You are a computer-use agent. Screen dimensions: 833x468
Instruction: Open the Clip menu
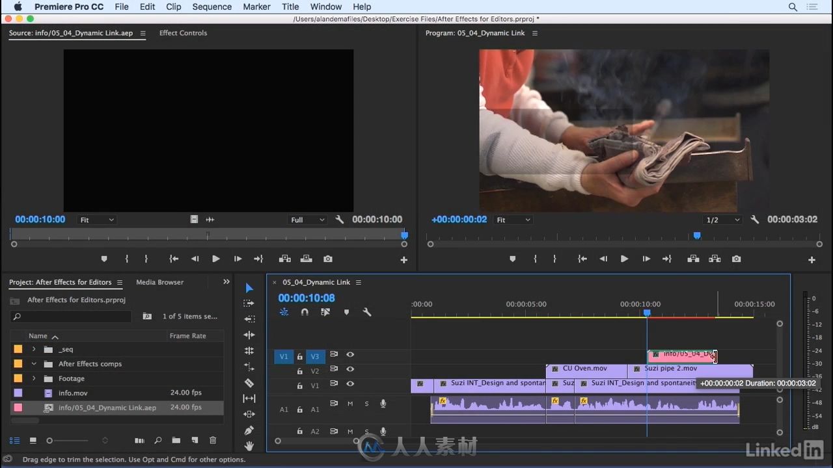point(174,6)
